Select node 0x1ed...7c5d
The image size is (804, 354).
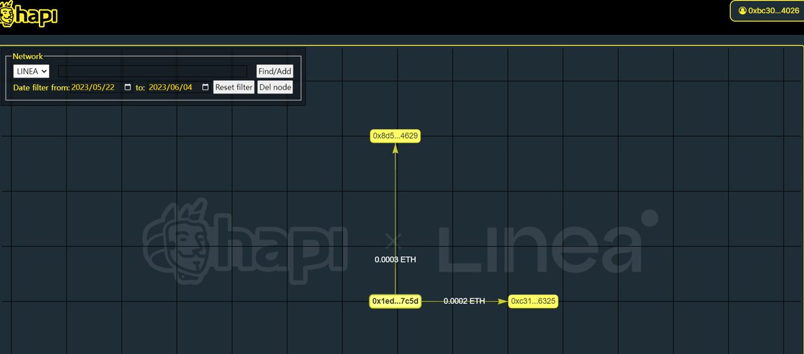[395, 301]
